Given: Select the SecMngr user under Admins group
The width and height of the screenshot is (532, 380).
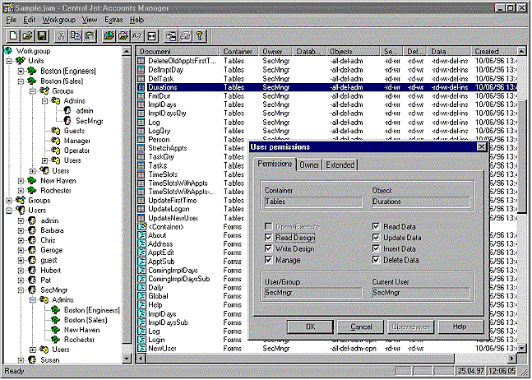Looking at the screenshot, I should click(x=87, y=120).
